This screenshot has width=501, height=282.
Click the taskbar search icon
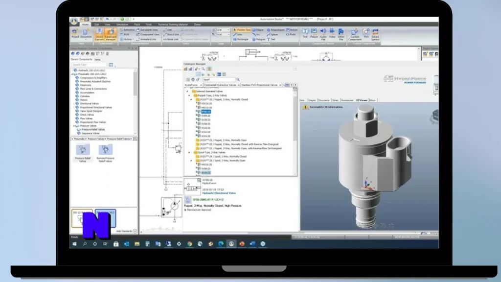click(85, 244)
